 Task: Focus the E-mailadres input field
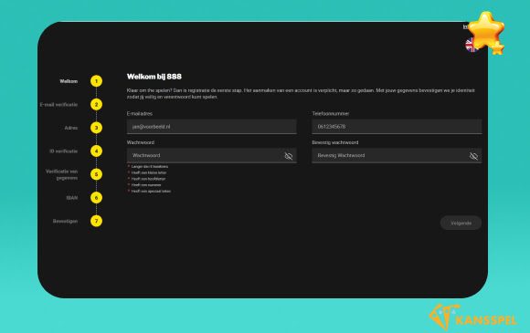coord(212,127)
